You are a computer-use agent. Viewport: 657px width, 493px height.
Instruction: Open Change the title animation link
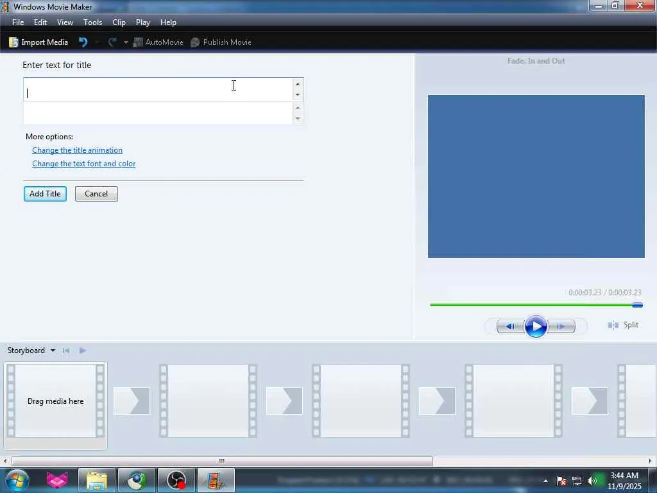[78, 150]
